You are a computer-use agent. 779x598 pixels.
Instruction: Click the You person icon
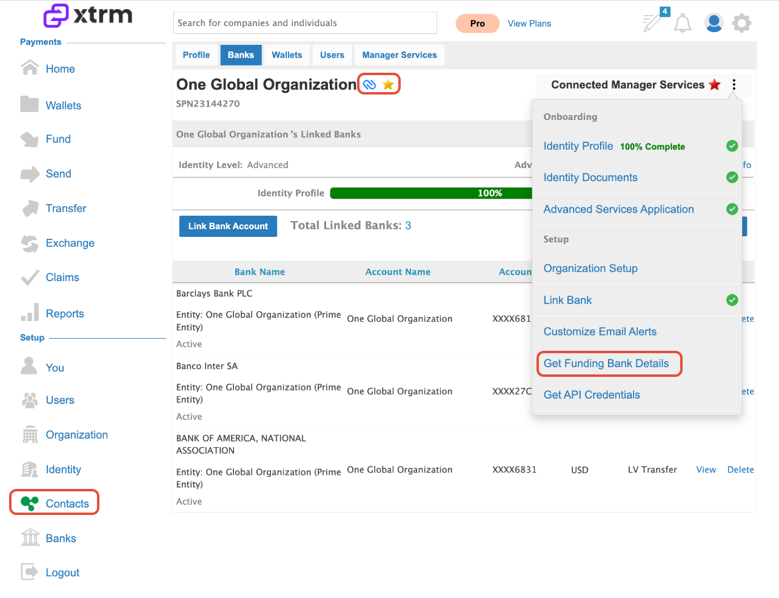(28, 366)
